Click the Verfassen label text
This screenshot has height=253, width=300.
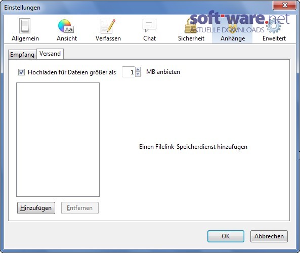tap(108, 38)
